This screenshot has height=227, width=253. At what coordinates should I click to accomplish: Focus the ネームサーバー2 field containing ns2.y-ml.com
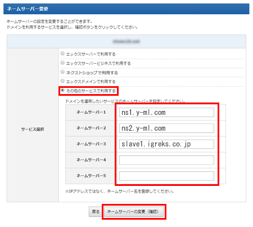tap(166, 128)
